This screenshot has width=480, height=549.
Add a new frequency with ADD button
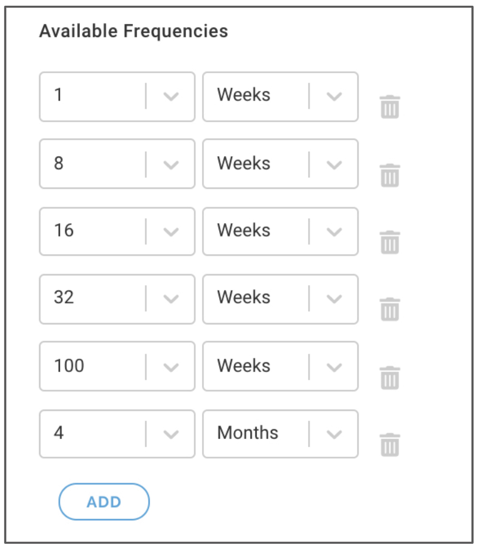(104, 502)
